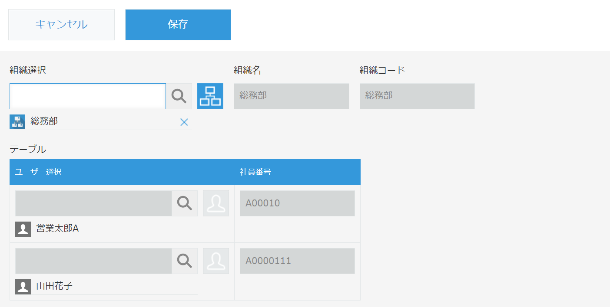
Task: Click the 組織名 field label
Action: tap(247, 70)
